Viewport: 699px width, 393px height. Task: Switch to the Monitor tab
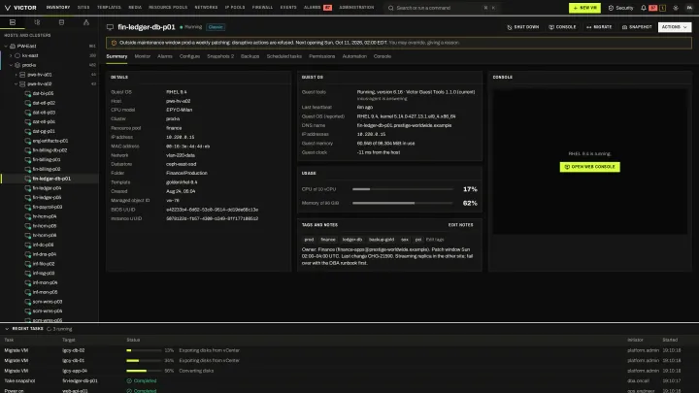pyautogui.click(x=143, y=56)
